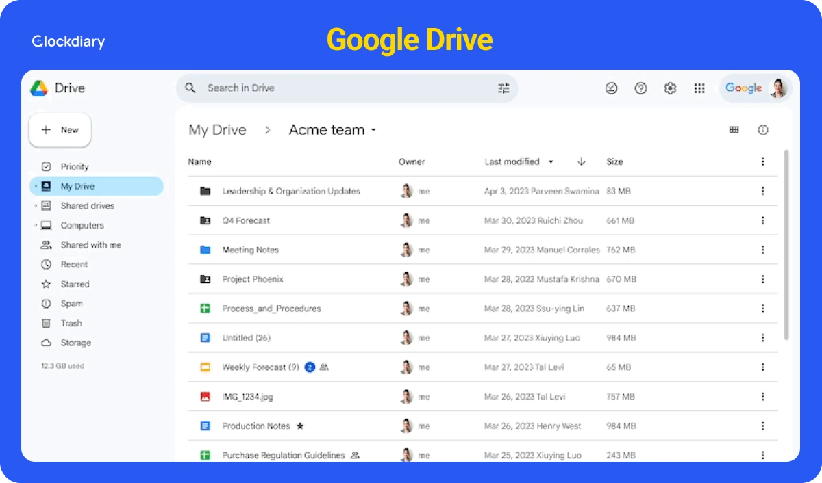
Task: Open more actions for Q4 Forecast row
Action: (763, 220)
